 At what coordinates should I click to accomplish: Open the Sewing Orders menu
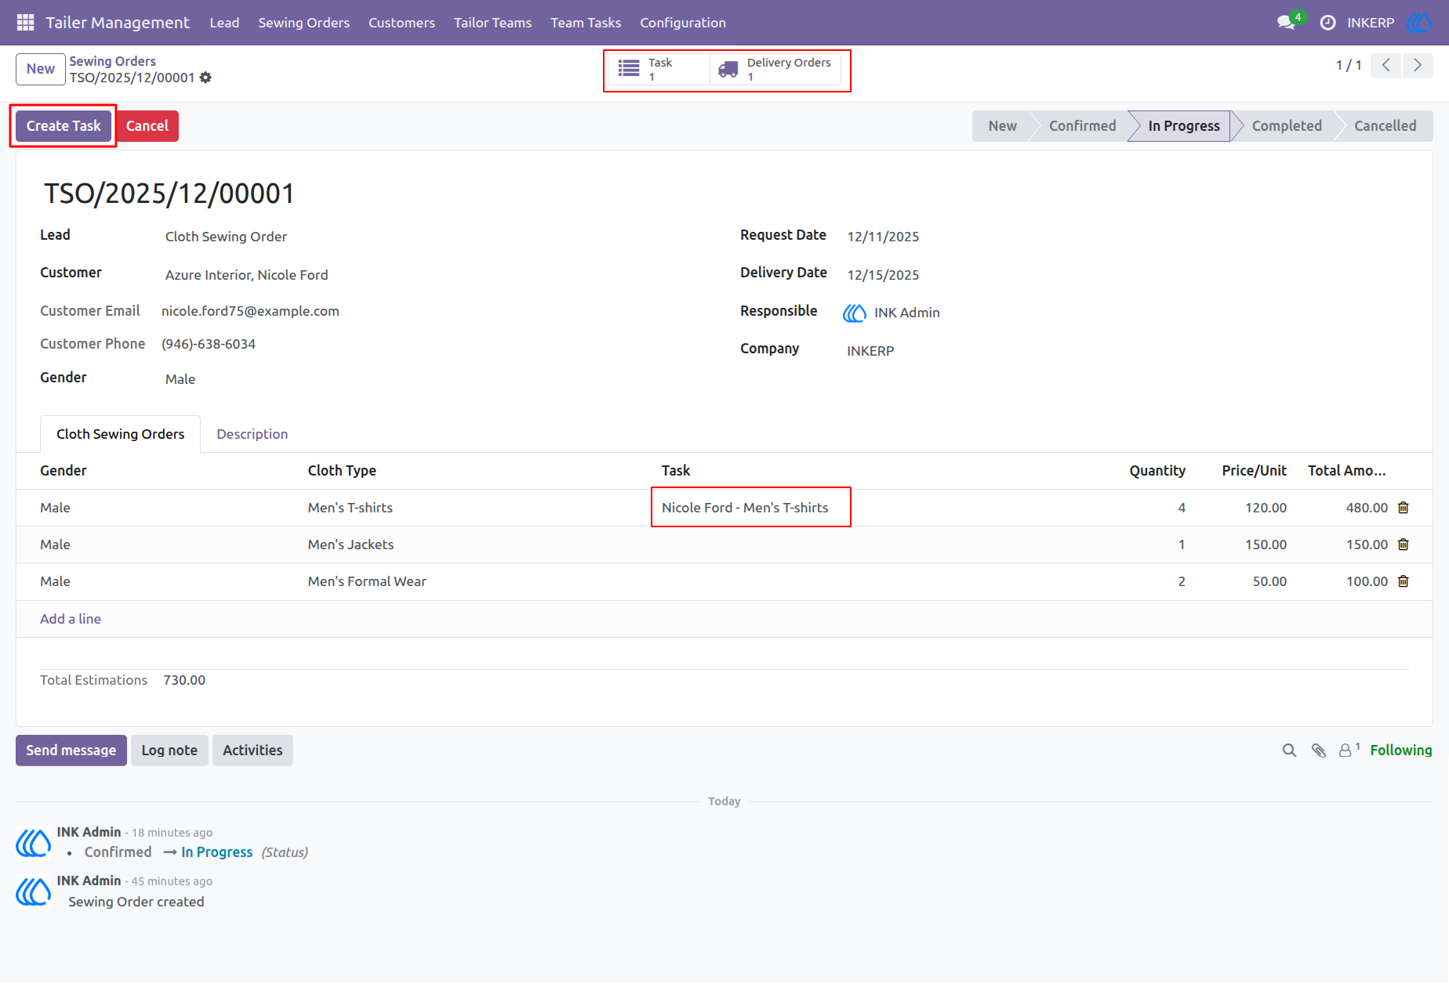click(x=304, y=23)
